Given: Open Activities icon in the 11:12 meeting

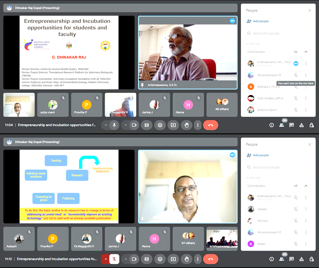Looking at the screenshot, I should (x=302, y=259).
